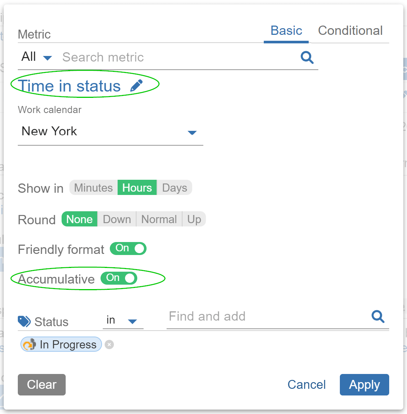Open the 'in' operator dropdown for Status
The image size is (407, 414).
click(x=132, y=321)
